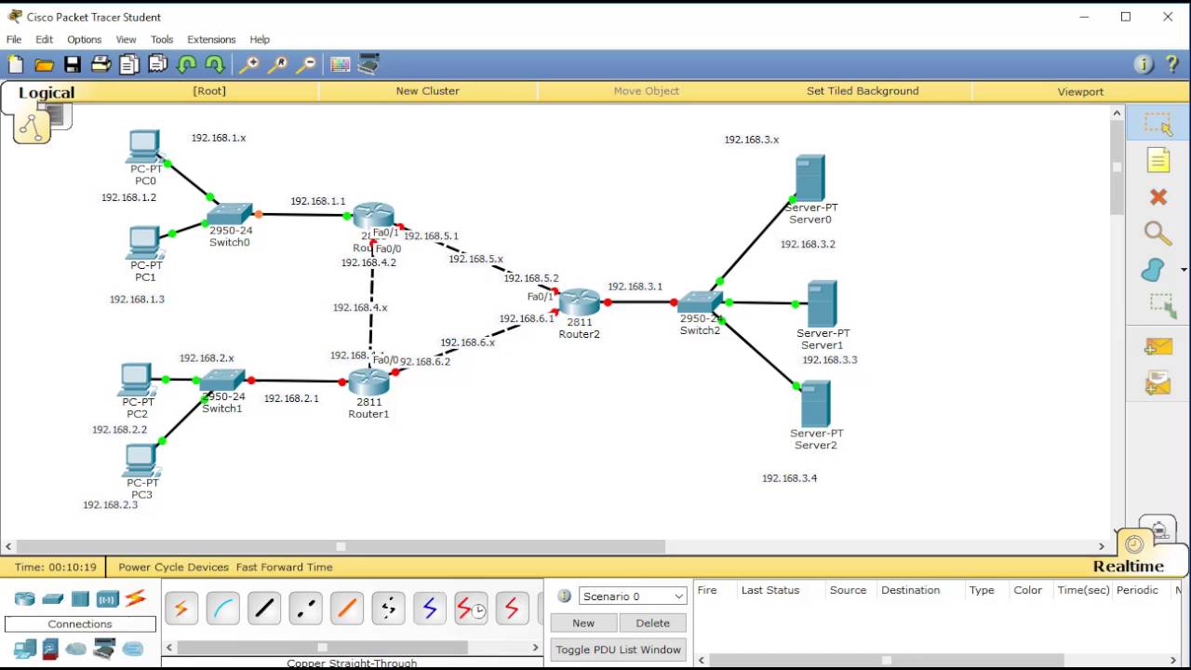Choose Connections lightning category icon
The height and width of the screenshot is (670, 1191).
(136, 598)
